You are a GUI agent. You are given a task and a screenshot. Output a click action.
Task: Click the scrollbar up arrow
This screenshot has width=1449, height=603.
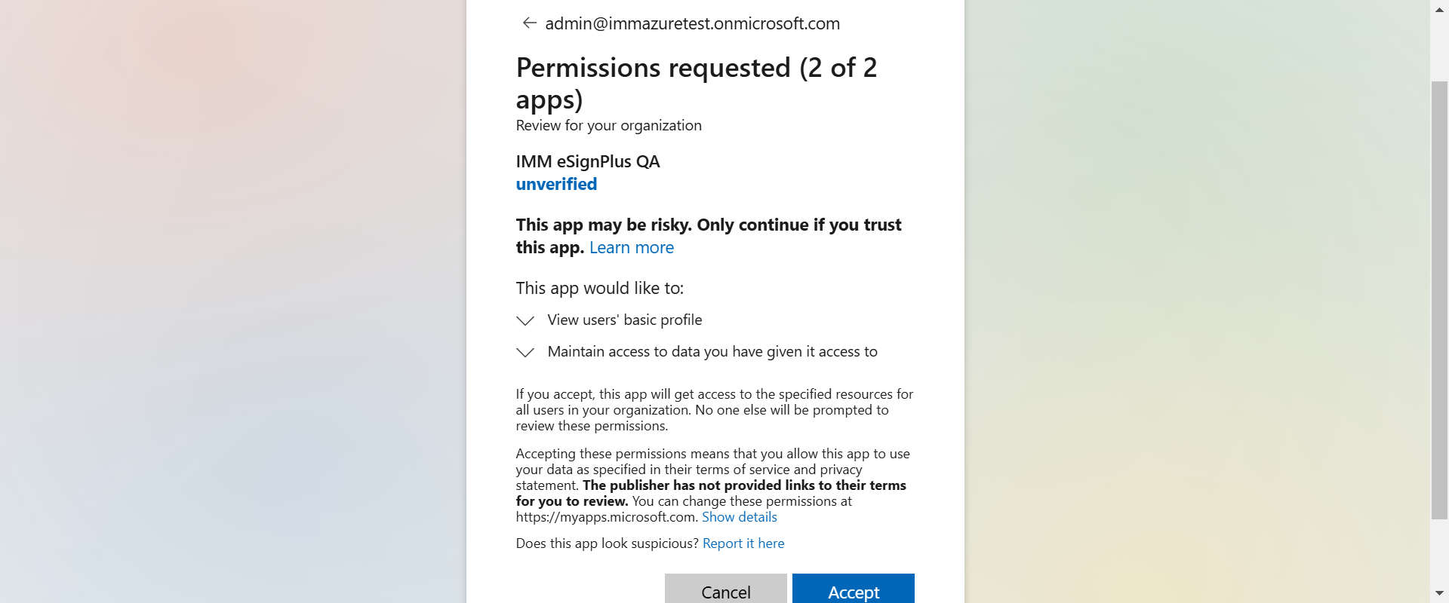pyautogui.click(x=1439, y=9)
